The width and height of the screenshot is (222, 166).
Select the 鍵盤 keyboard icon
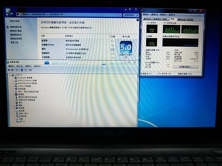coord(17,119)
